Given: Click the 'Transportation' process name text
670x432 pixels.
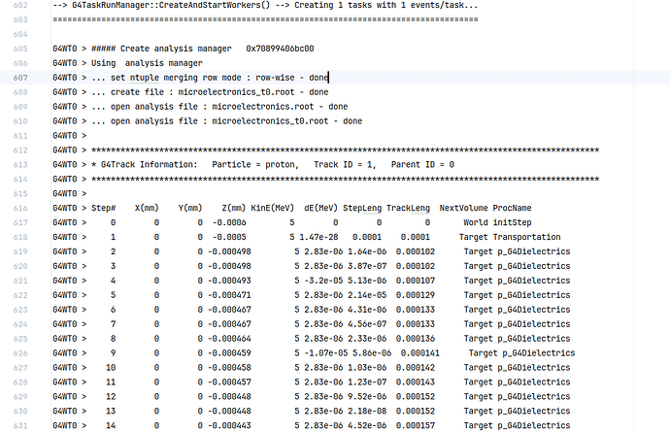Looking at the screenshot, I should click(x=529, y=237).
